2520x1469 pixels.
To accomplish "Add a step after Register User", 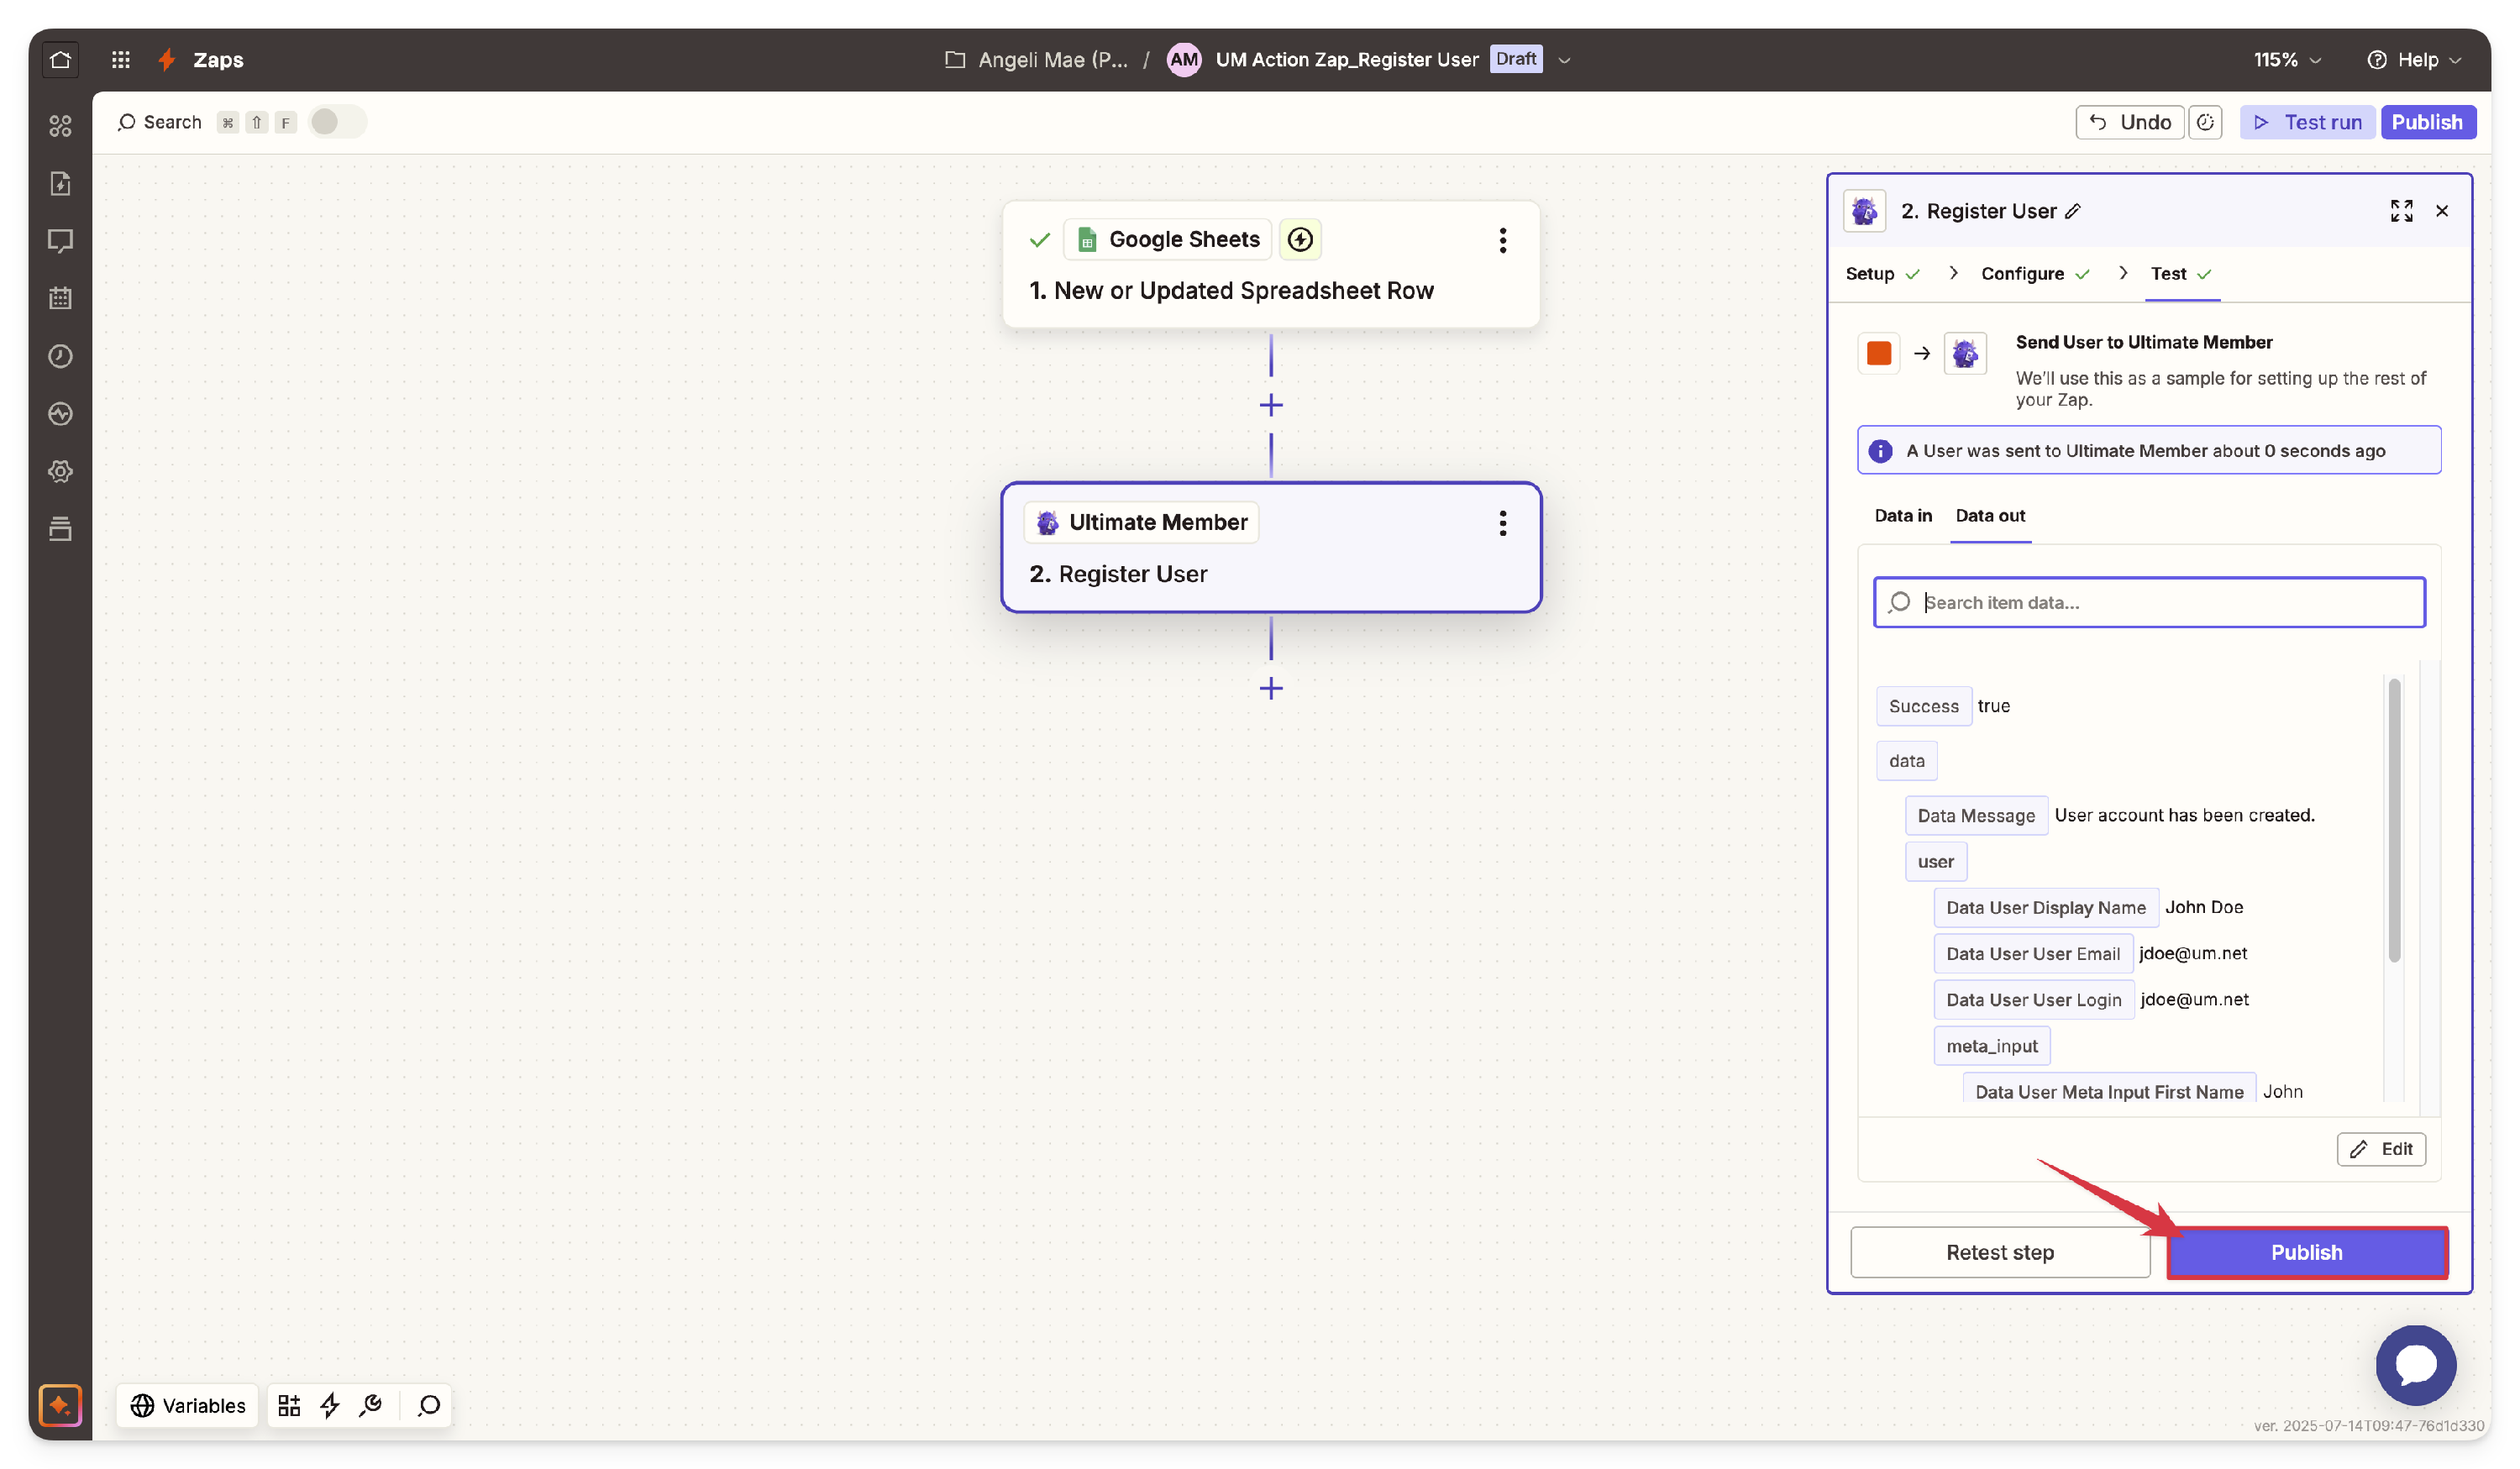I will pos(1271,688).
